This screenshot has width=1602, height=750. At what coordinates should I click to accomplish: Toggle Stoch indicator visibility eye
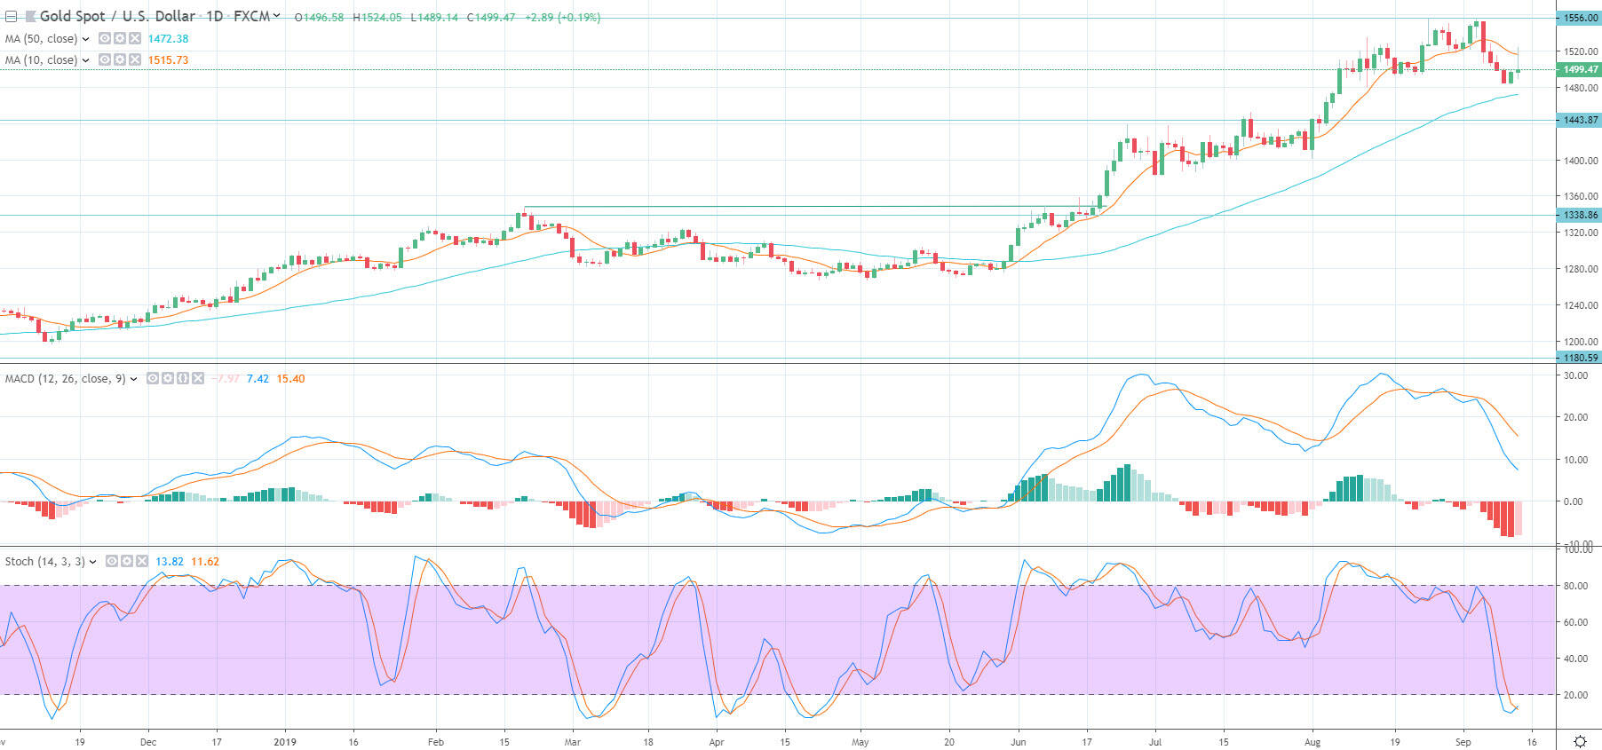point(111,561)
